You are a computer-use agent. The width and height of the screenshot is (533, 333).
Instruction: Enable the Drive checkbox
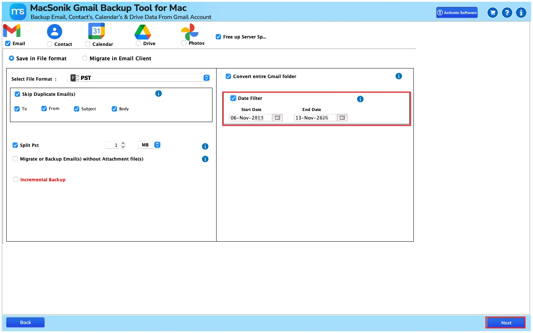pos(138,44)
